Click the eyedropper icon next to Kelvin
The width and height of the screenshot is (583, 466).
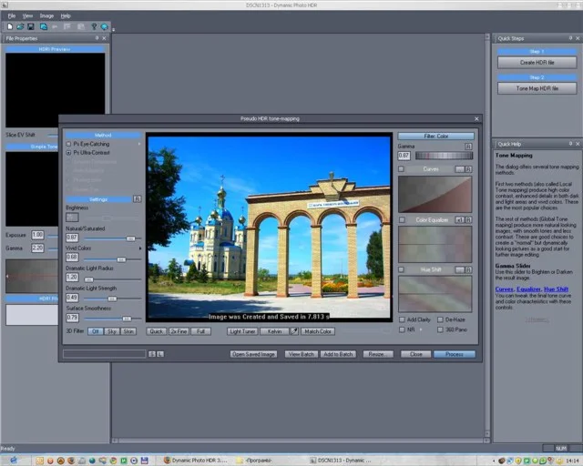(x=294, y=331)
